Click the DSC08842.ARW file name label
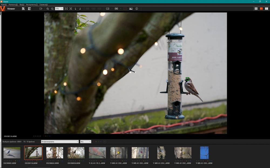The image size is (270, 168). point(53,163)
